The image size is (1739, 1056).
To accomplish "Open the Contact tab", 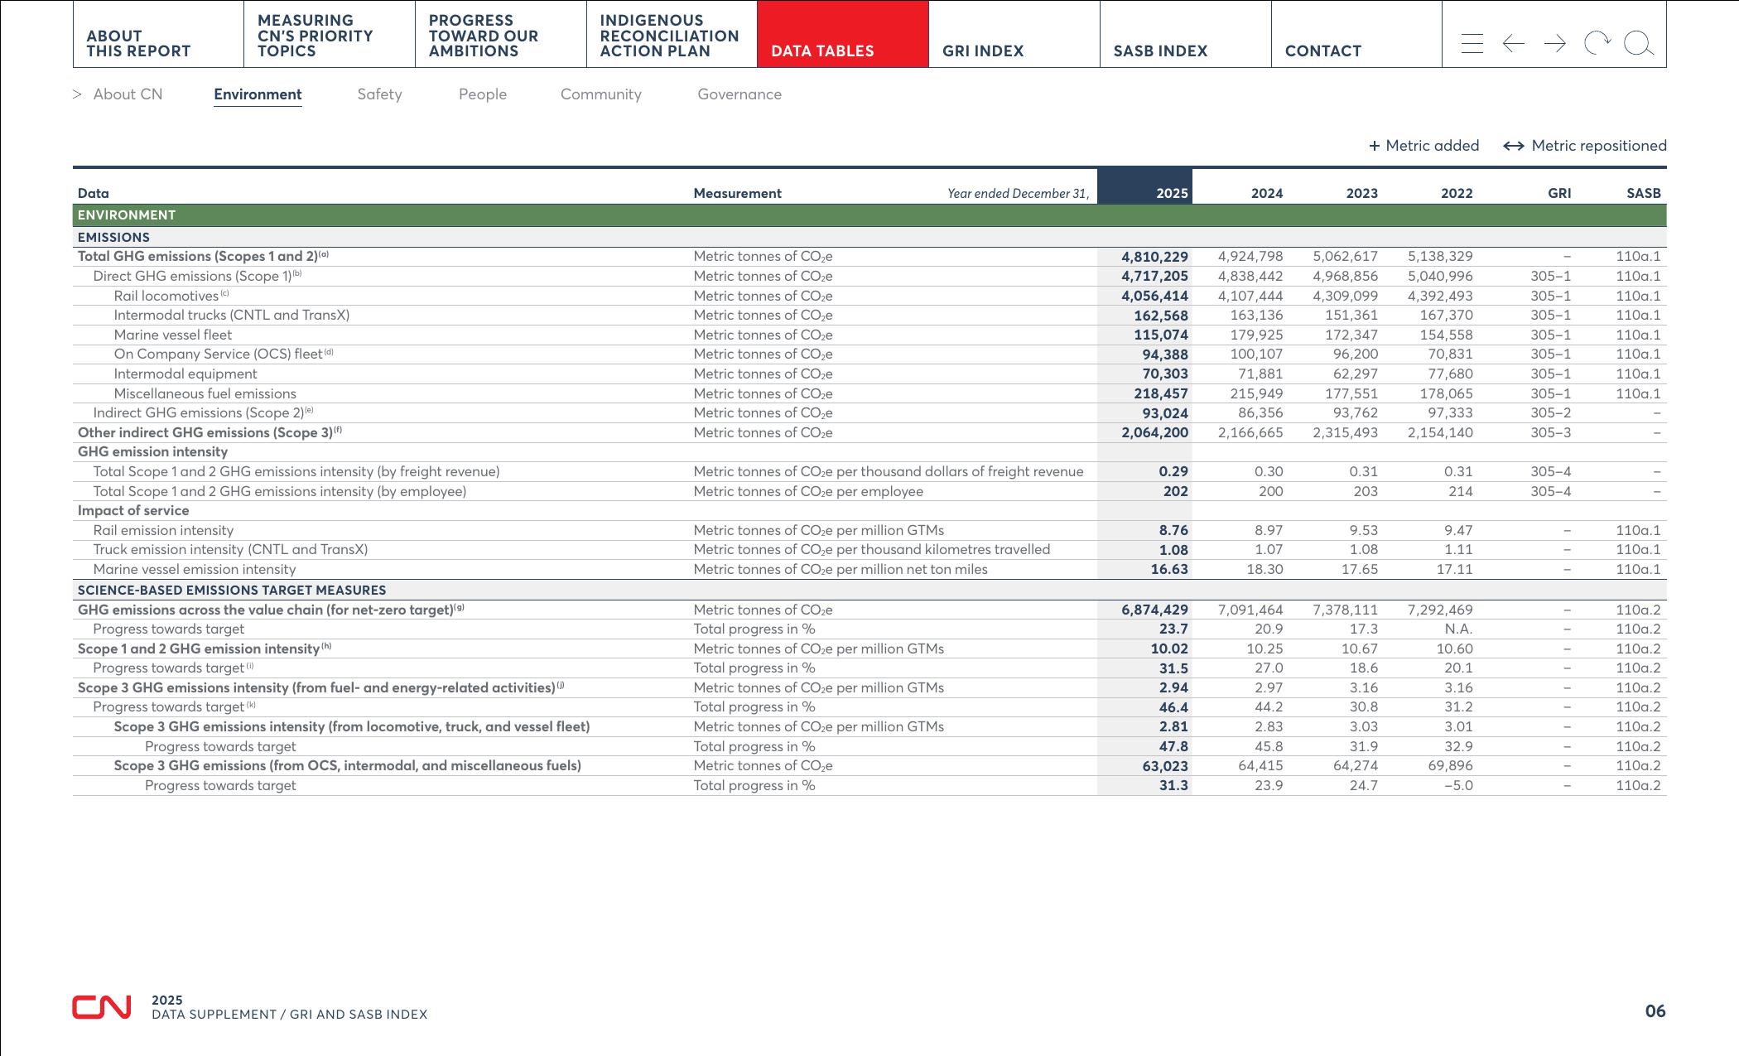I will pyautogui.click(x=1356, y=34).
